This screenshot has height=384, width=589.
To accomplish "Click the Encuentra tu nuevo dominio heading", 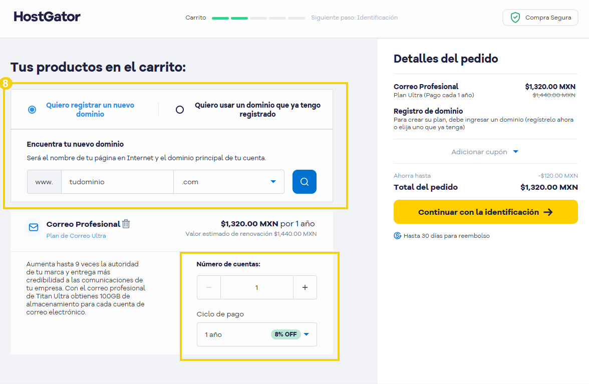I will (x=75, y=144).
